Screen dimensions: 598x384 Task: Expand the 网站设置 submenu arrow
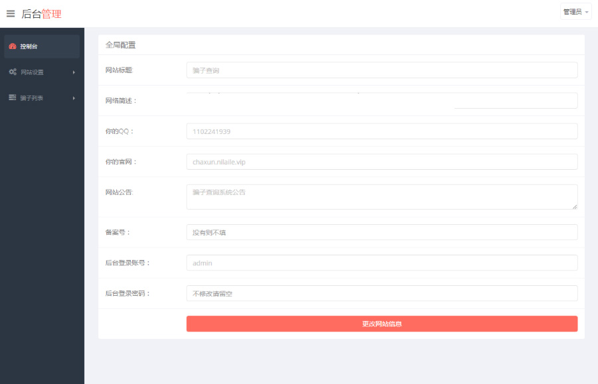point(74,72)
